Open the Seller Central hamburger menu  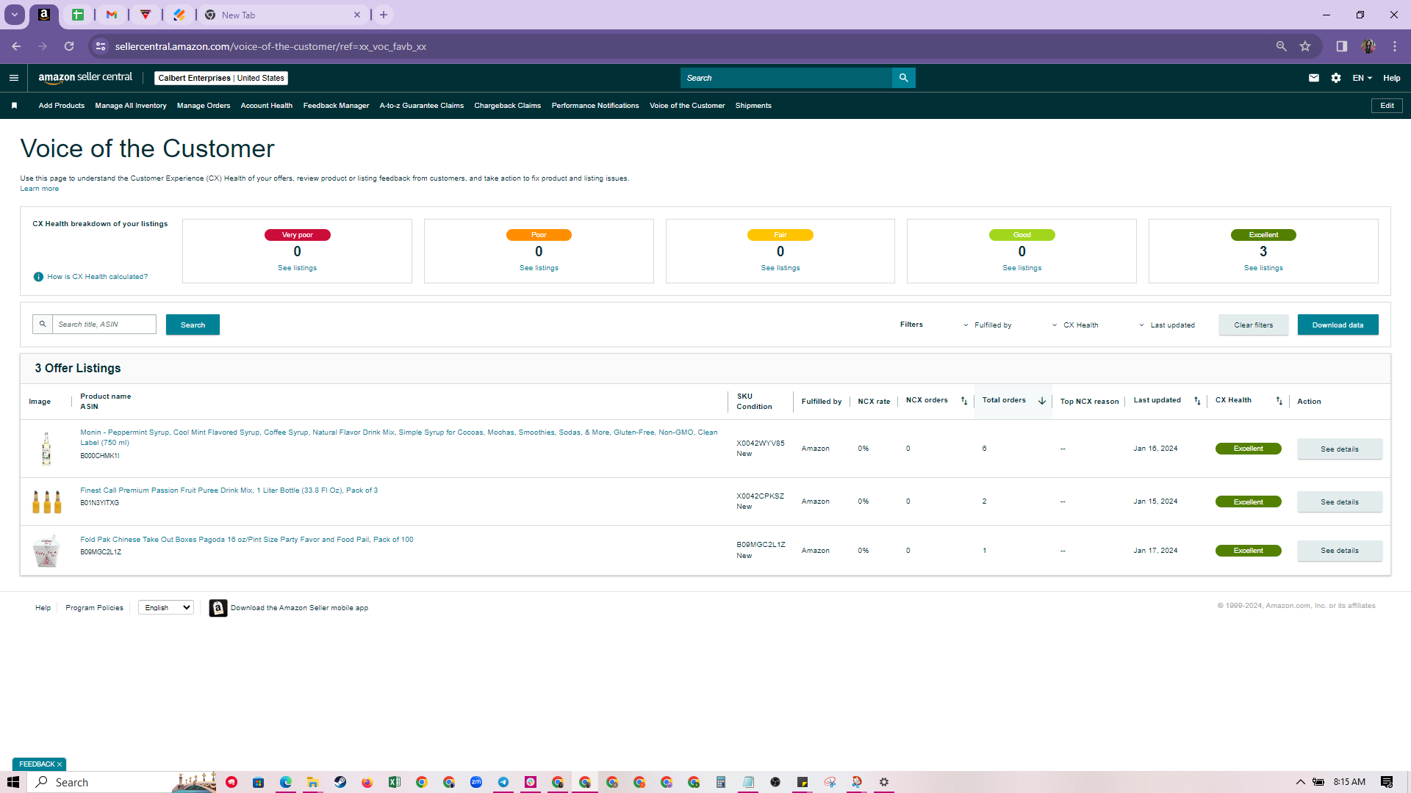coord(13,78)
